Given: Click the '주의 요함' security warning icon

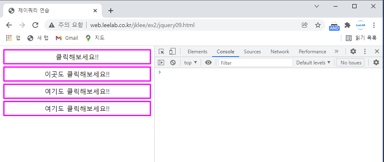Looking at the screenshot, I should [x=52, y=25].
